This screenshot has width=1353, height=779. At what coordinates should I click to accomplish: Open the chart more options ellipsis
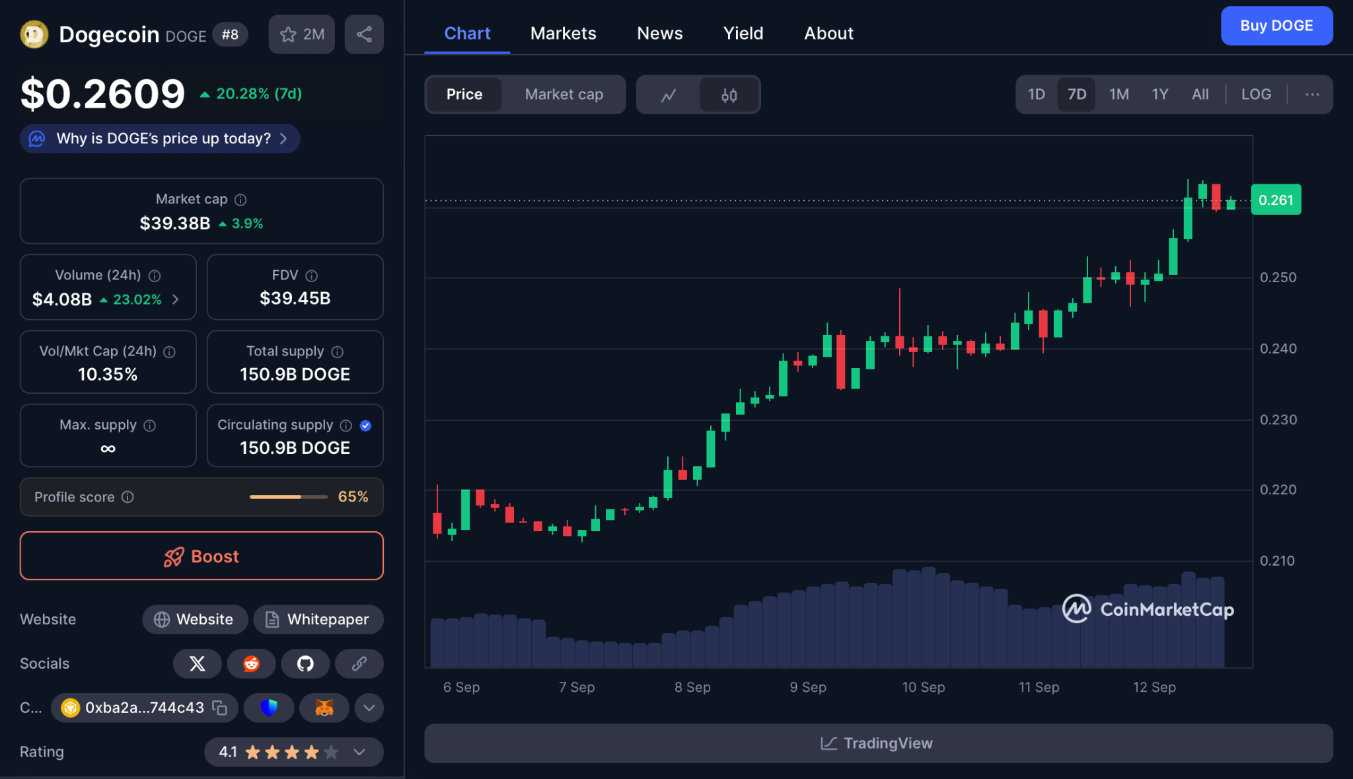coord(1311,94)
